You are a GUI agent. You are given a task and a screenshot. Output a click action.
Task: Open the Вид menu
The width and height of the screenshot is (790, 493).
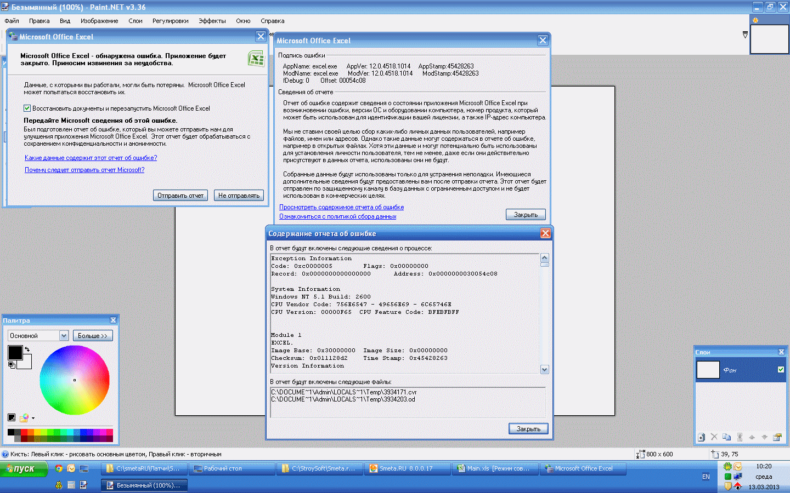[x=65, y=21]
